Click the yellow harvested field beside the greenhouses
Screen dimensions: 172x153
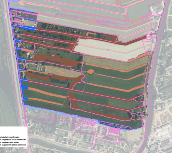(x=63, y=71)
